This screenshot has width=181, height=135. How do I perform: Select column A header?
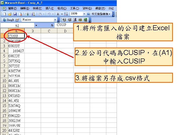tap(16, 31)
